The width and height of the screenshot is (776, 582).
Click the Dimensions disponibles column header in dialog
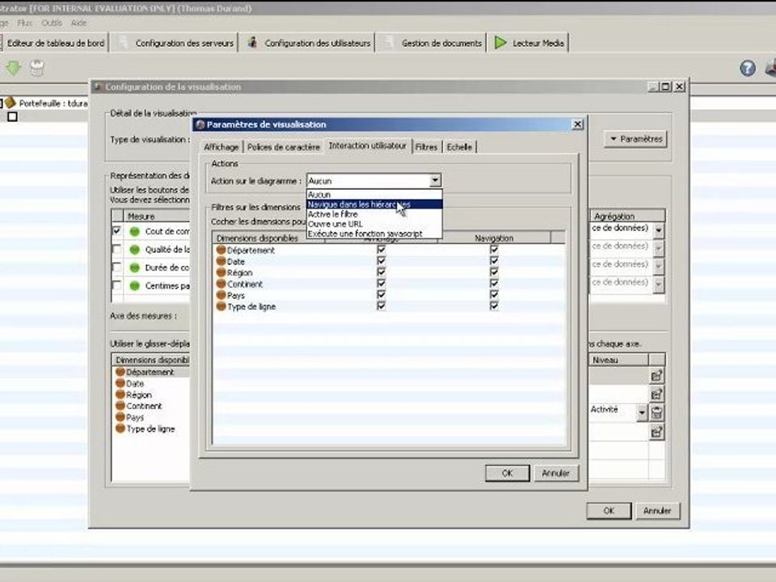coord(268,238)
